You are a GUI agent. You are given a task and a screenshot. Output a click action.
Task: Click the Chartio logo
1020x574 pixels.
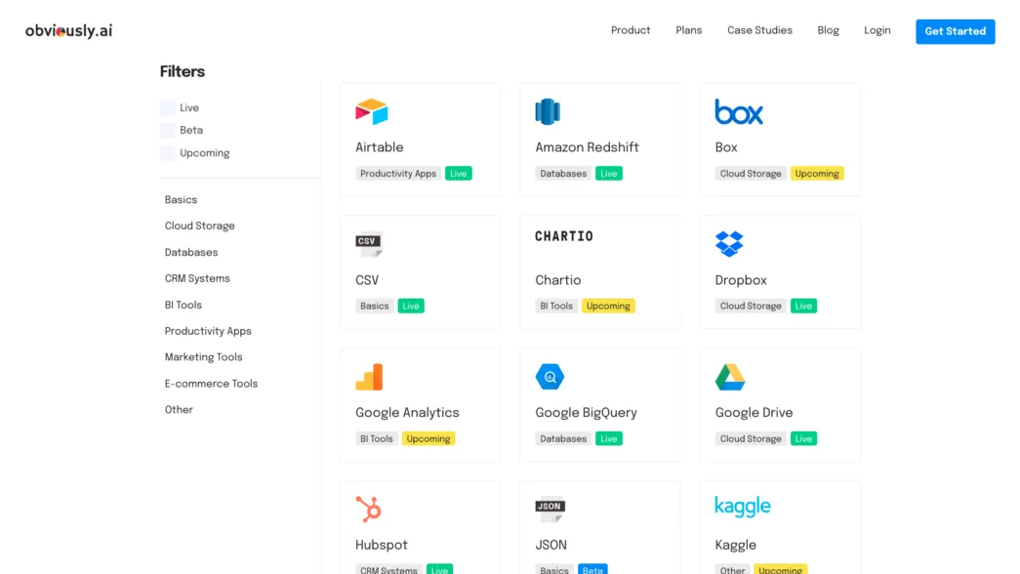point(564,236)
